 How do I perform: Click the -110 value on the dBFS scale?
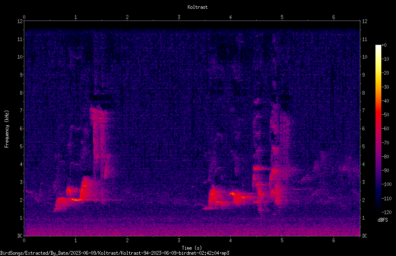coord(387,199)
